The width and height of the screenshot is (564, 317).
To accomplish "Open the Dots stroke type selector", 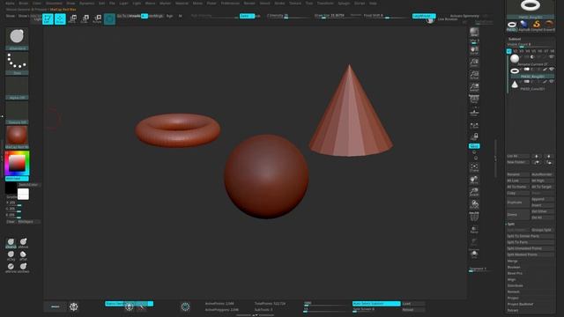I will (17, 63).
